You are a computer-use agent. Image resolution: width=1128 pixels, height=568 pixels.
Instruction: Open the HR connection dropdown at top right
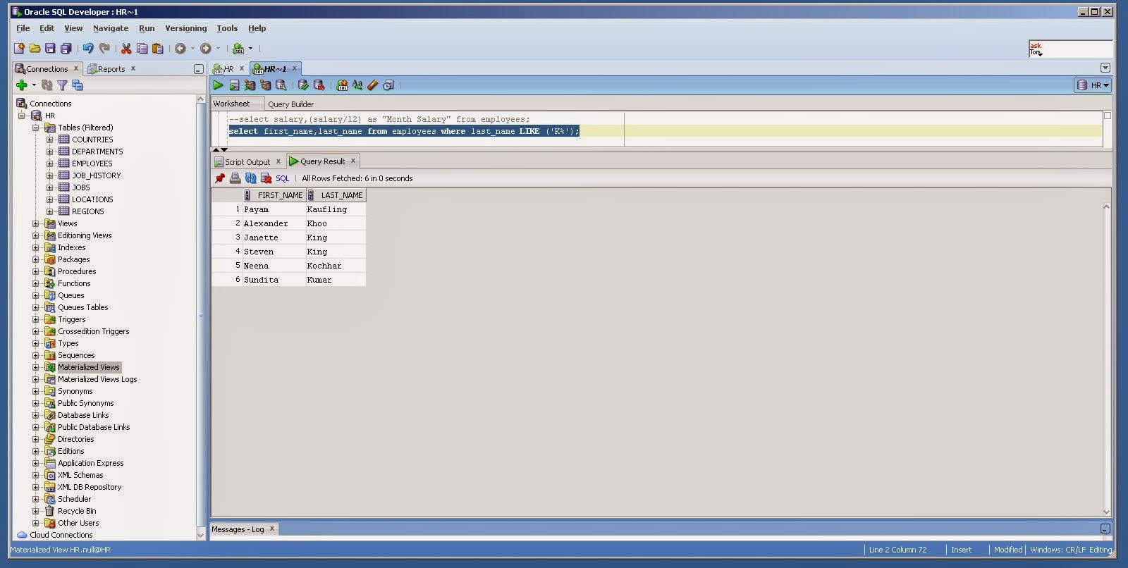click(1092, 85)
